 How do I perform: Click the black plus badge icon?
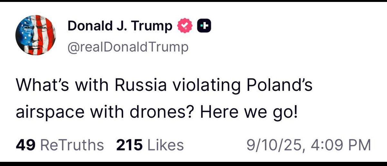(204, 26)
